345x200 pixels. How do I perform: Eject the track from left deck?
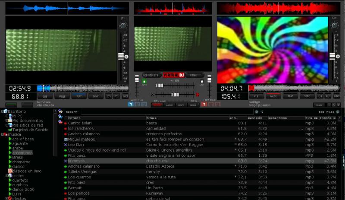click(125, 96)
